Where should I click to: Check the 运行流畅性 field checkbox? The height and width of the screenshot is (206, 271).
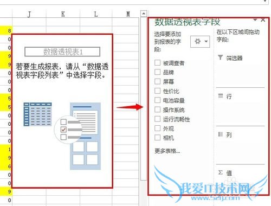(x=157, y=119)
